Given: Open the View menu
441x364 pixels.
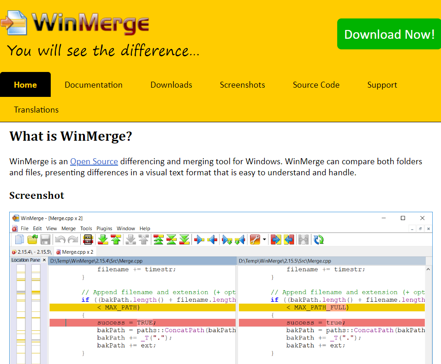Looking at the screenshot, I should click(52, 228).
